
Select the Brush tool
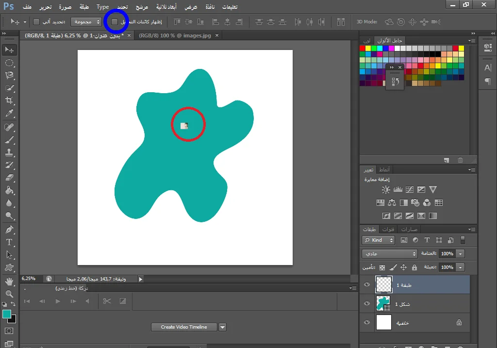pos(9,140)
